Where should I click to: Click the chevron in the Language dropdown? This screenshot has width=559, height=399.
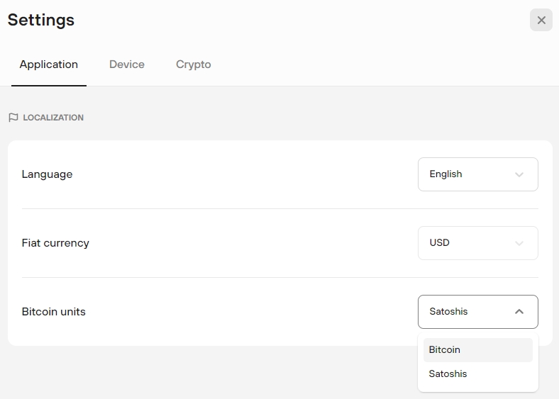coord(519,174)
